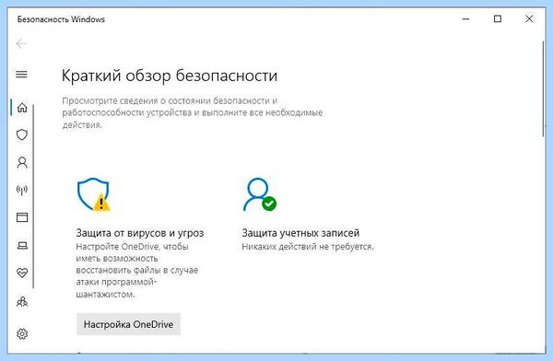Minimize the Безопасность Windows window
Viewport: 553px width, 361px height.
465,19
